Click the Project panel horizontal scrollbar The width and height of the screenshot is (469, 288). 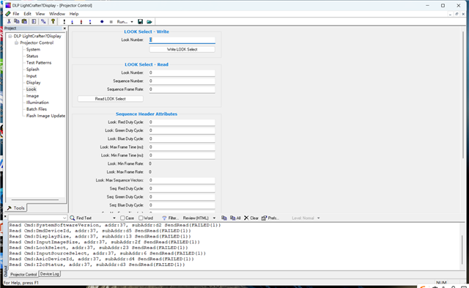point(35,200)
